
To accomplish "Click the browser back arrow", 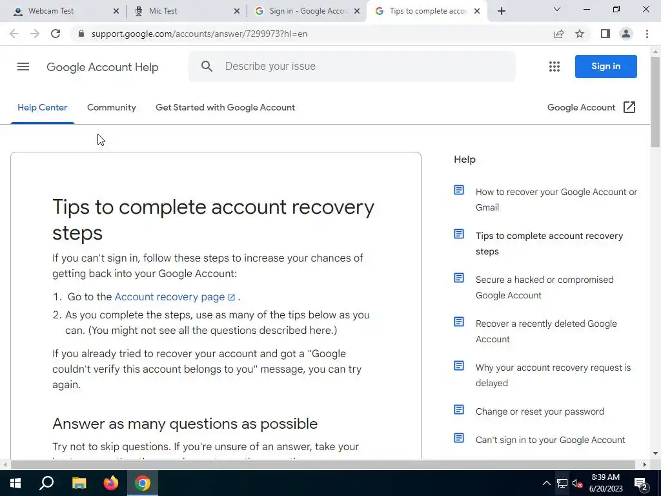I will tap(14, 34).
